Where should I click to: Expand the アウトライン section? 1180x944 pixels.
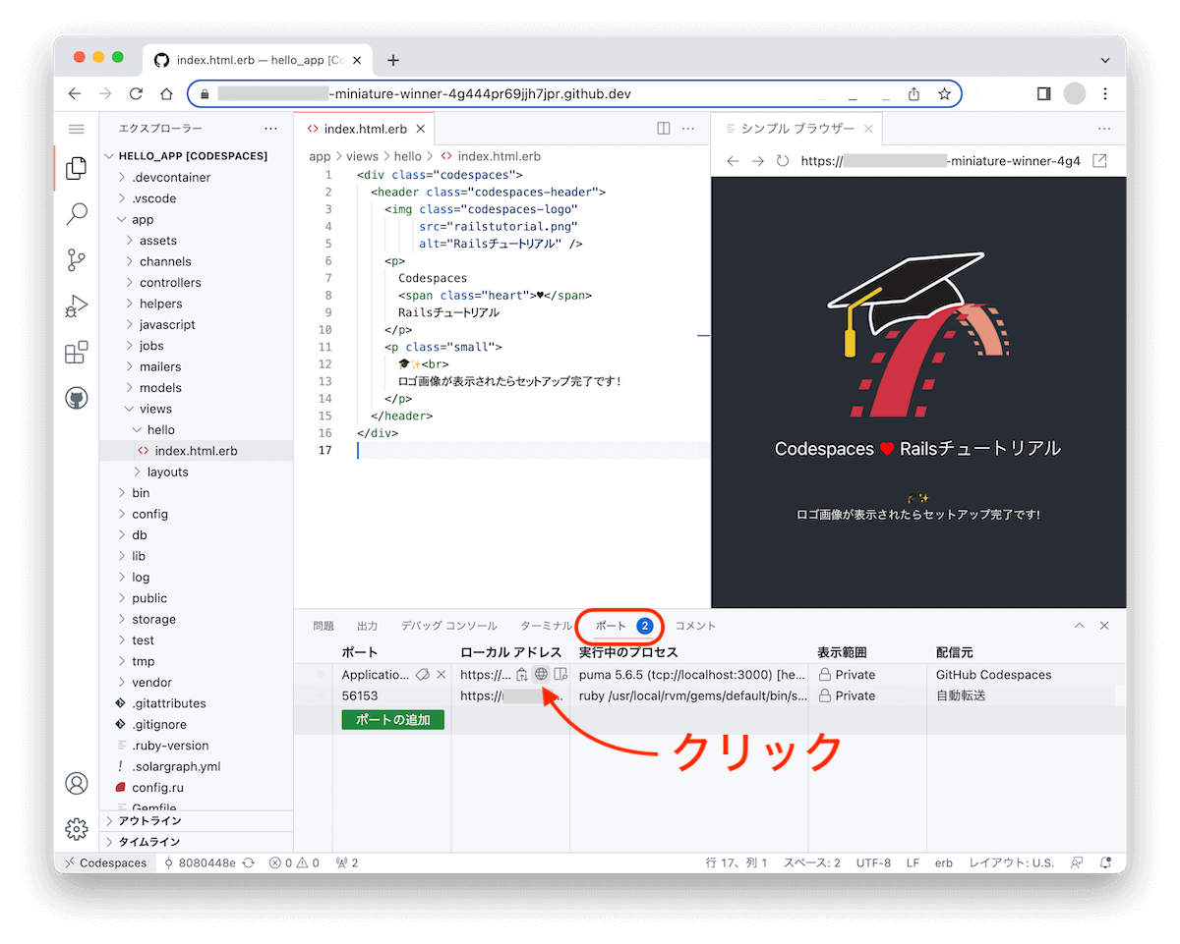[x=197, y=821]
